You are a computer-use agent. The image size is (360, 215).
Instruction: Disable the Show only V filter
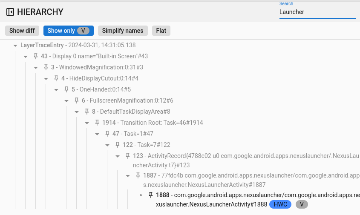coord(68,31)
